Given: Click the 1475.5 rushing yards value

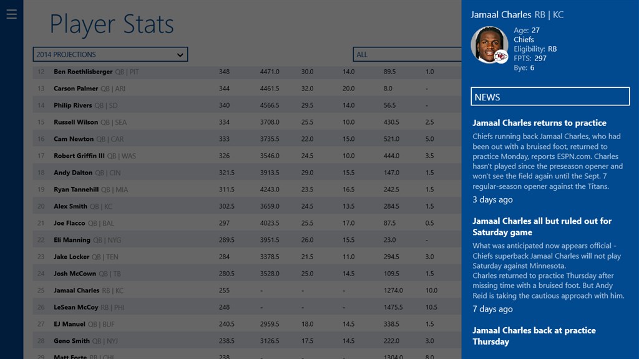Looking at the screenshot, I should [393, 307].
